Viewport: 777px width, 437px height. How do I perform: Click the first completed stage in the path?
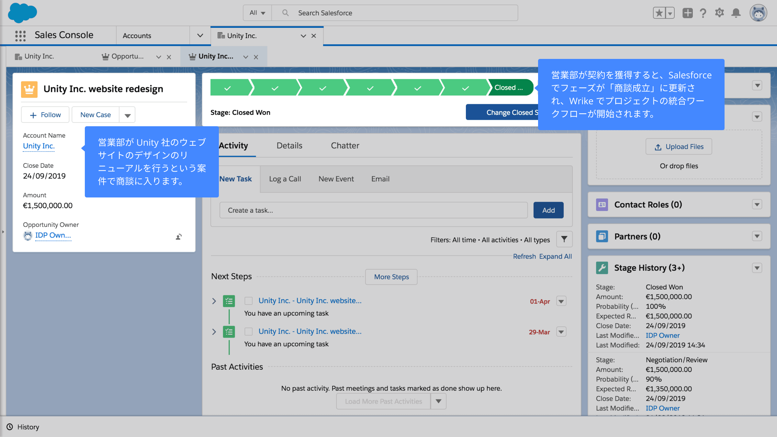(x=230, y=87)
